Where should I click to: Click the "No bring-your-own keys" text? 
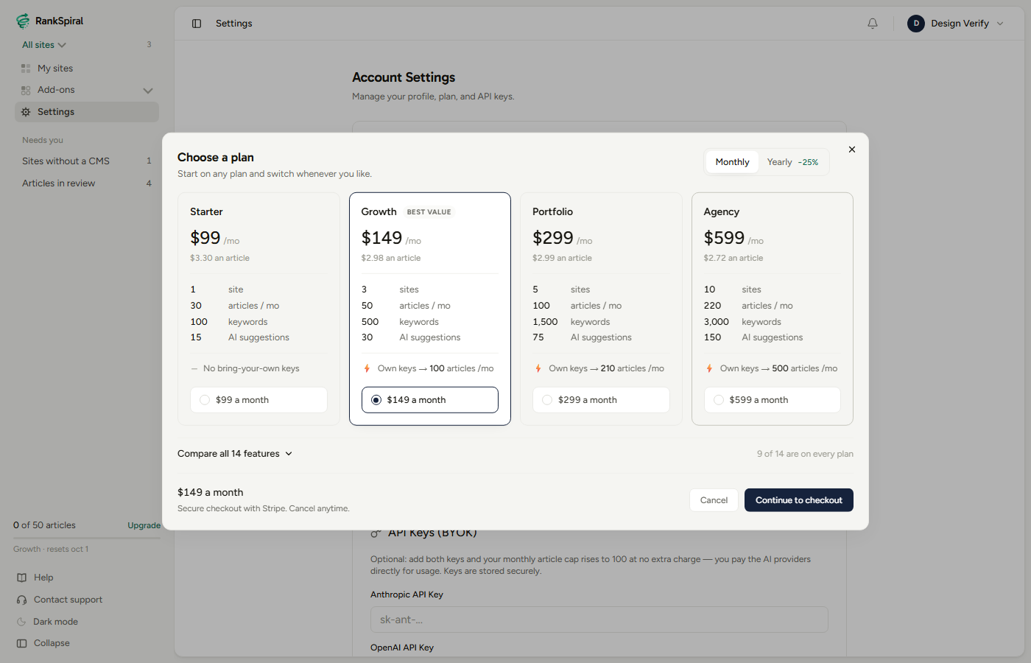pos(251,368)
